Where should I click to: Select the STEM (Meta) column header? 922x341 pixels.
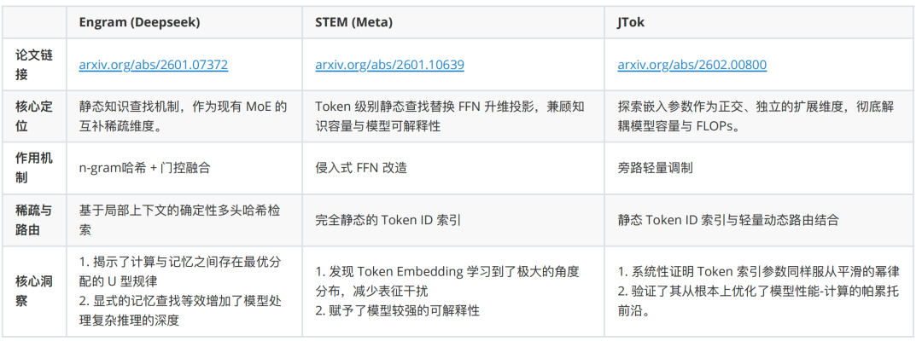351,23
